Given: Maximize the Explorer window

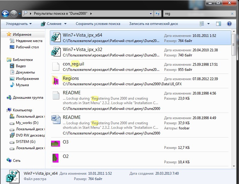Looking at the screenshot, I should pos(218,3).
